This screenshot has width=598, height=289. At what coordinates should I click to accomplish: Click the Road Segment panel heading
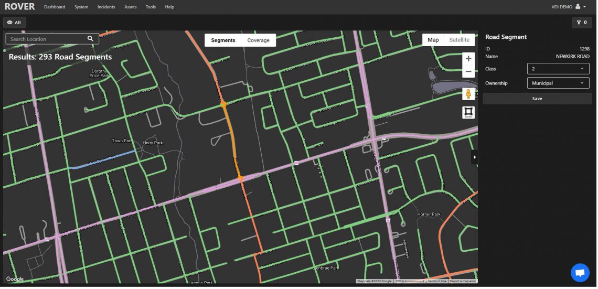506,37
